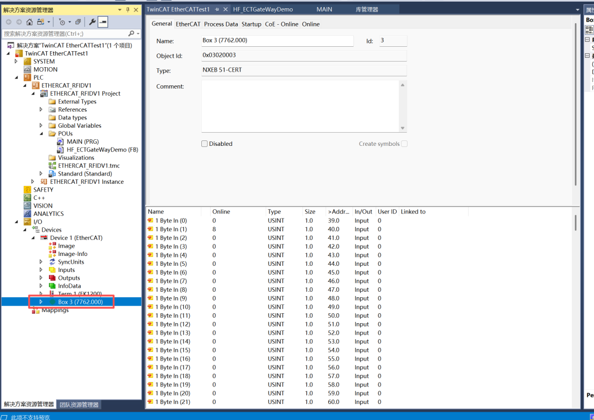
Task: Expand the SyncUnits node
Action: (x=41, y=262)
